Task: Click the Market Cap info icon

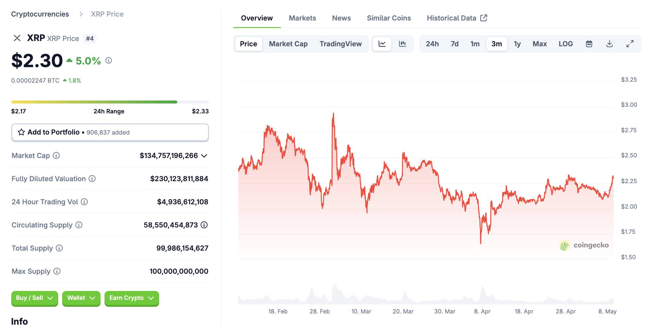Action: [x=57, y=155]
